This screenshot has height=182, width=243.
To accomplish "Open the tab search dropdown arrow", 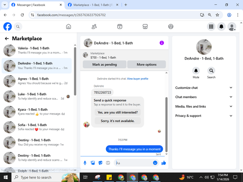I will pos(5,5).
